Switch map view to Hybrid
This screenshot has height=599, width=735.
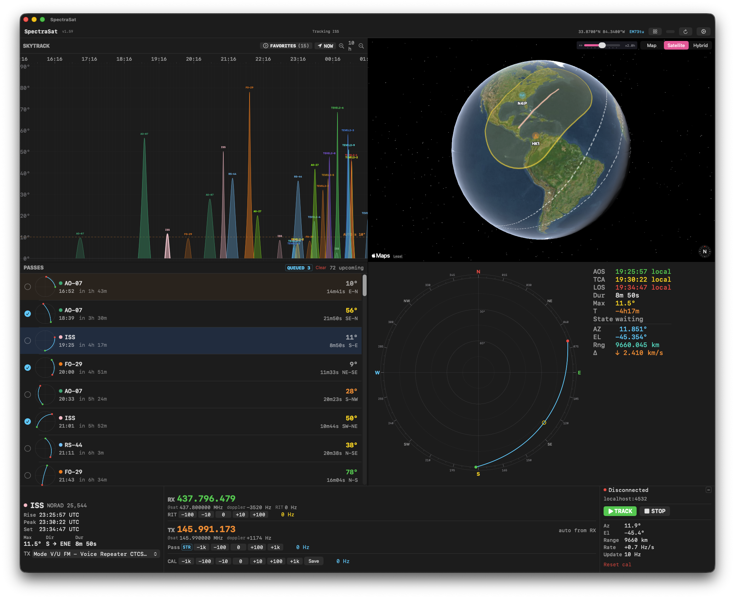[x=700, y=46]
